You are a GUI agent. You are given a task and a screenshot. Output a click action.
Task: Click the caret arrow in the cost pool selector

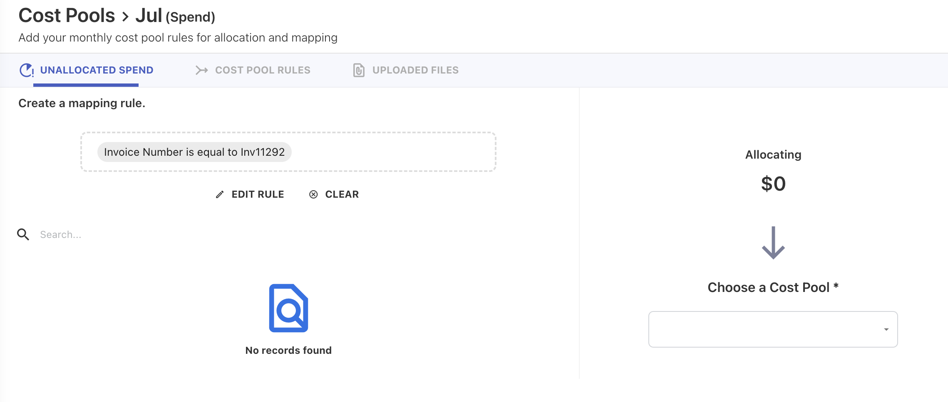[886, 329]
